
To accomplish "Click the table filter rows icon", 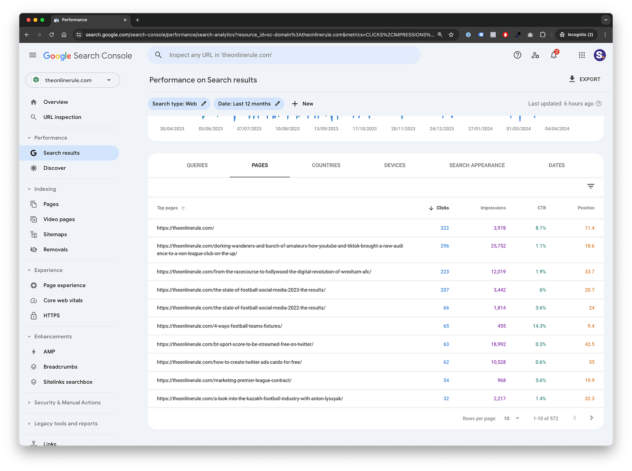I will (591, 186).
